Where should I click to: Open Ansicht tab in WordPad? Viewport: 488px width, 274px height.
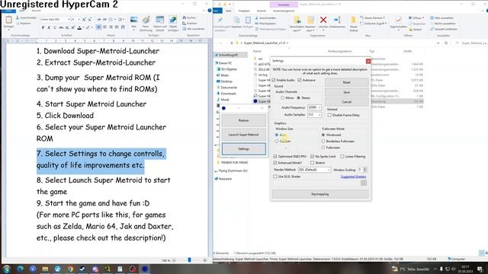[x=36, y=11]
